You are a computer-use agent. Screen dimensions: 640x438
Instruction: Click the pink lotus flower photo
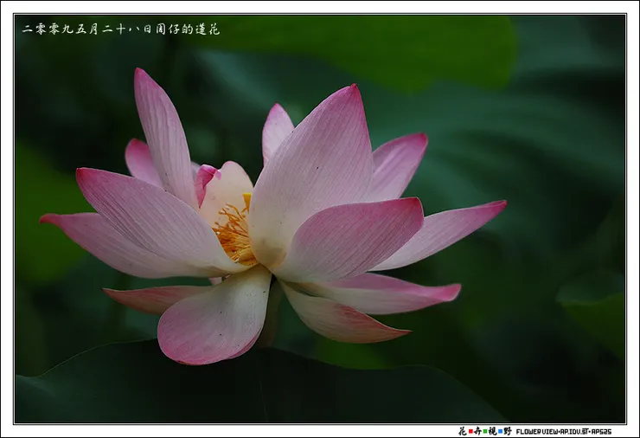[320, 219]
